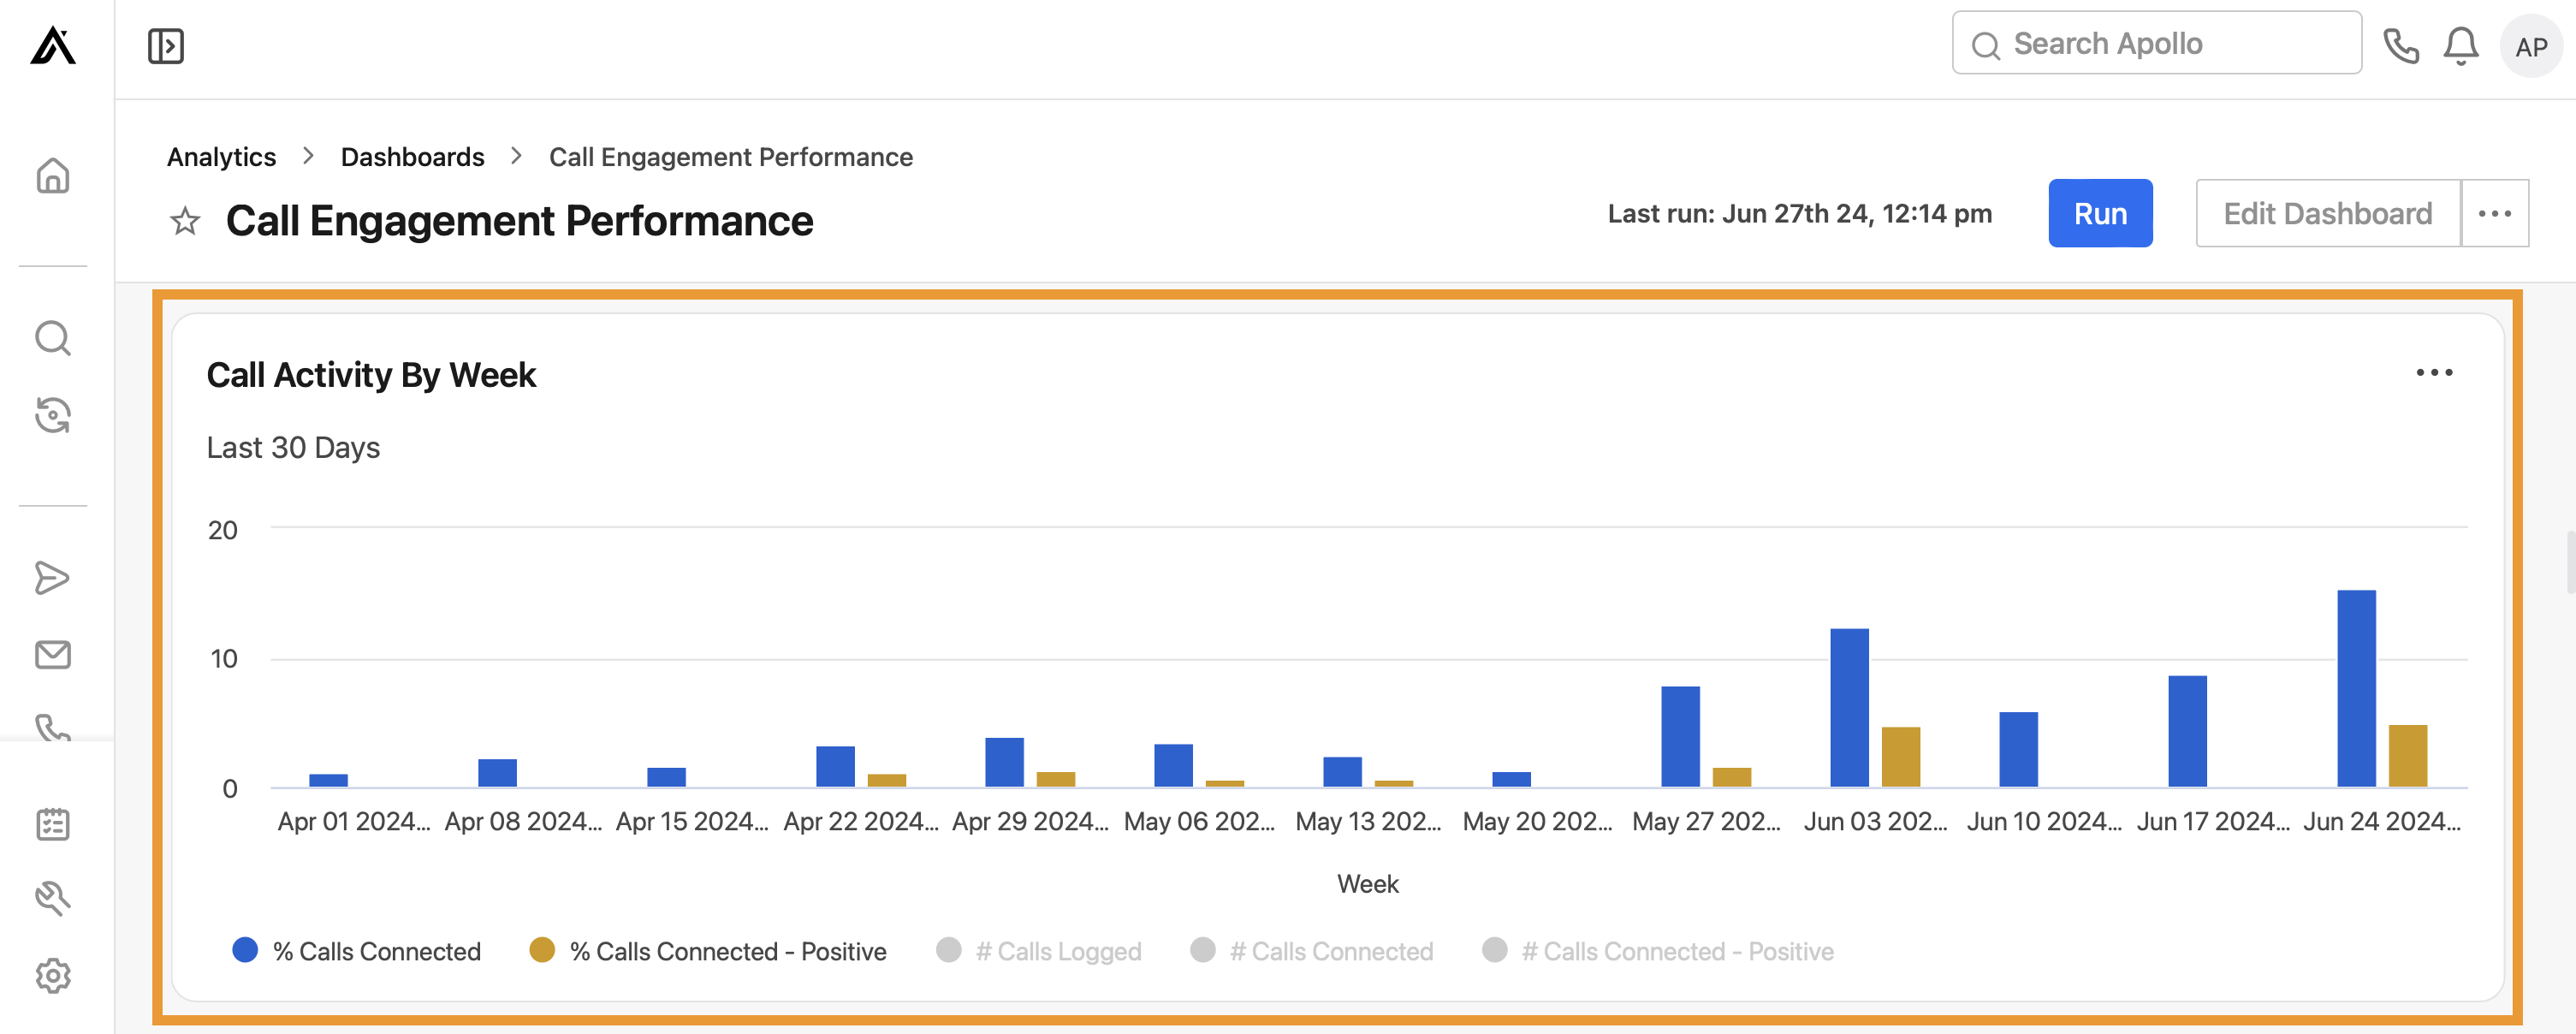Open the tools wrench icon in sidebar
The height and width of the screenshot is (1034, 2576).
tap(53, 899)
